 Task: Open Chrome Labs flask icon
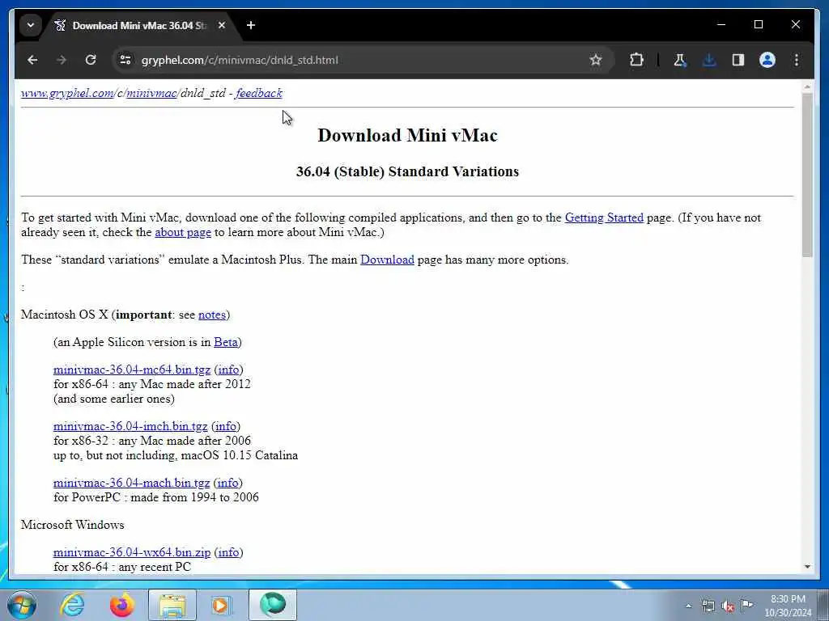click(x=680, y=60)
